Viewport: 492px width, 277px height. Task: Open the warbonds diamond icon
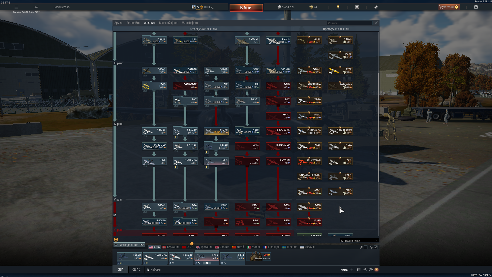pos(357,7)
